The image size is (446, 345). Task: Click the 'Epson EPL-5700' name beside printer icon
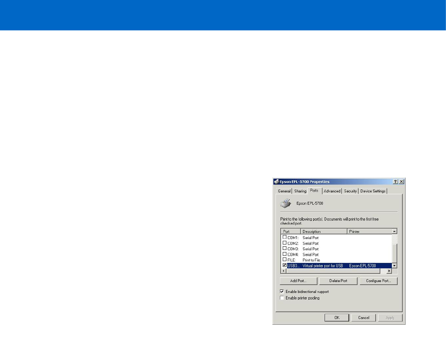click(310, 203)
